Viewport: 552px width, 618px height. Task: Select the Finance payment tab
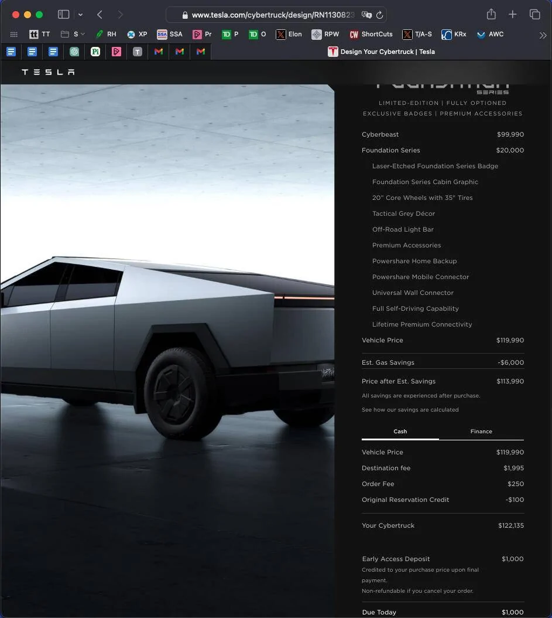coord(481,432)
